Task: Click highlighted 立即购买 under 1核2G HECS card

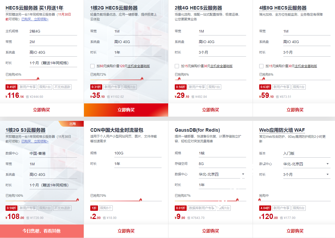Action: (126, 110)
